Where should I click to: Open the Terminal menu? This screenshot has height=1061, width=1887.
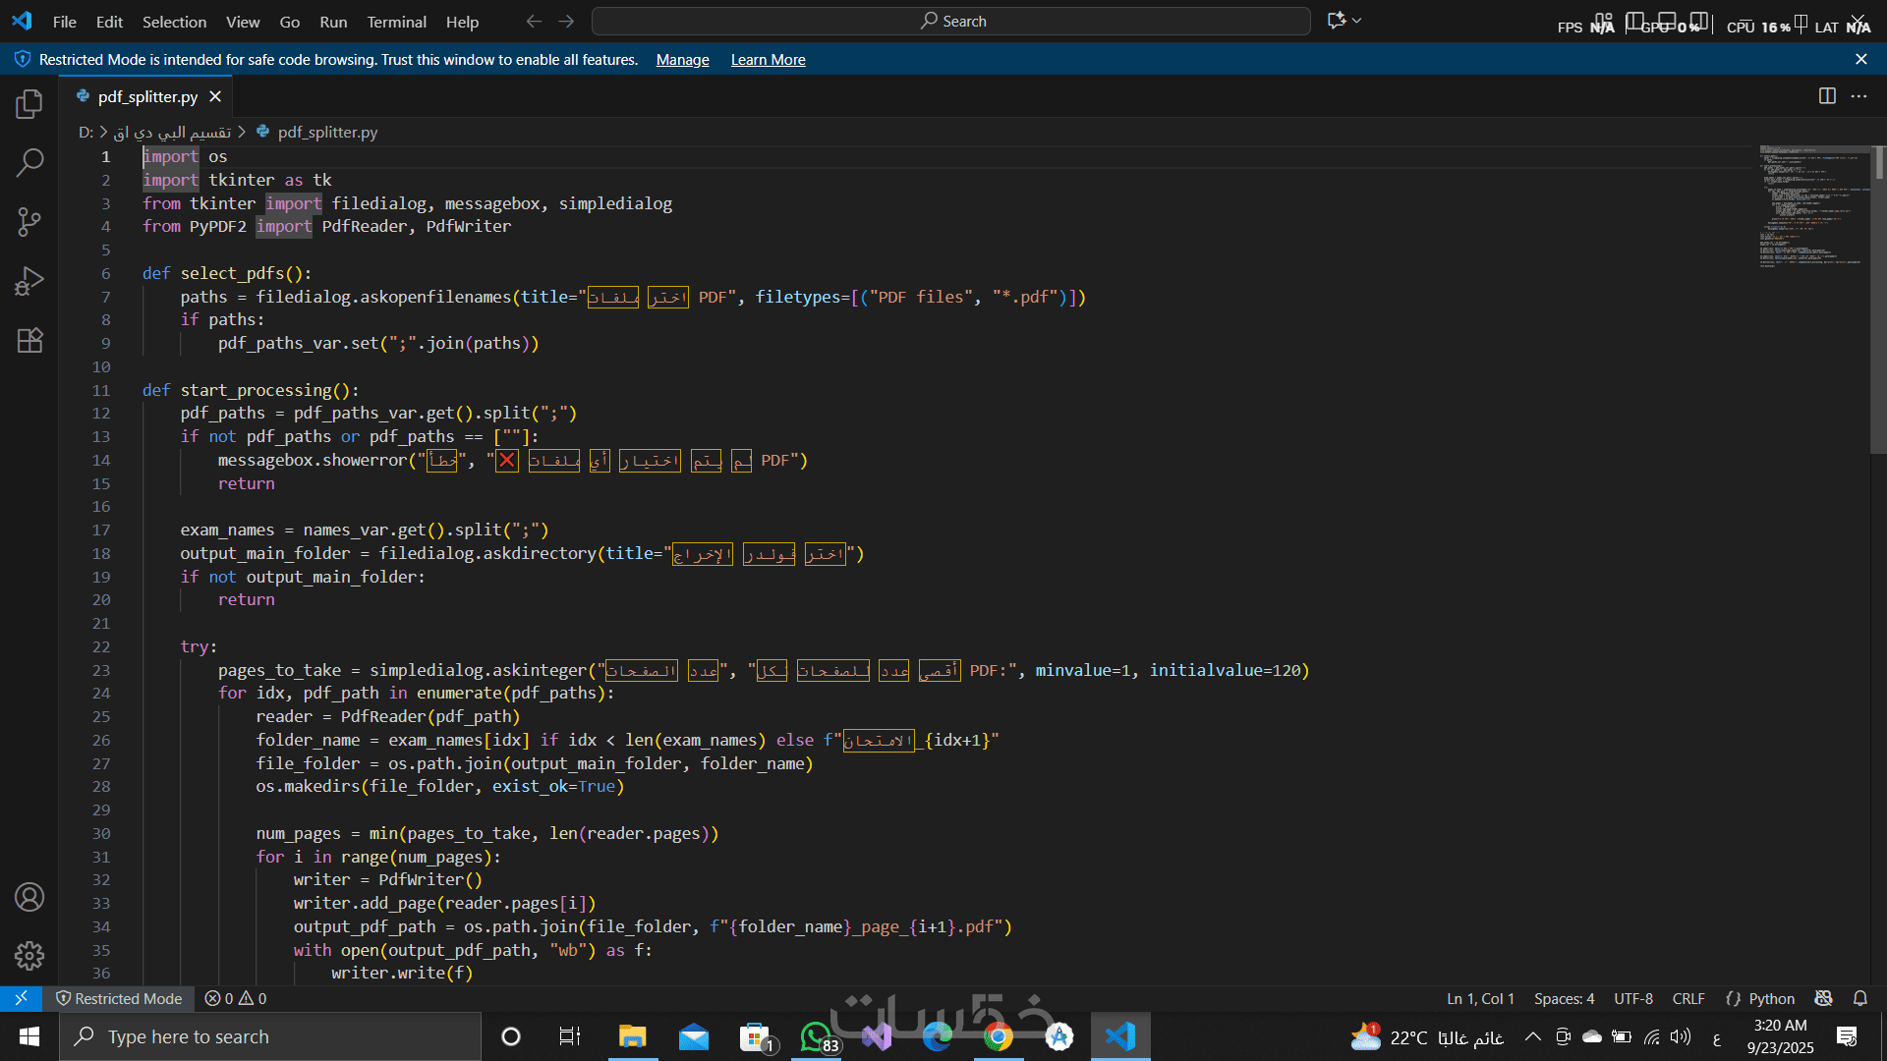point(396,22)
